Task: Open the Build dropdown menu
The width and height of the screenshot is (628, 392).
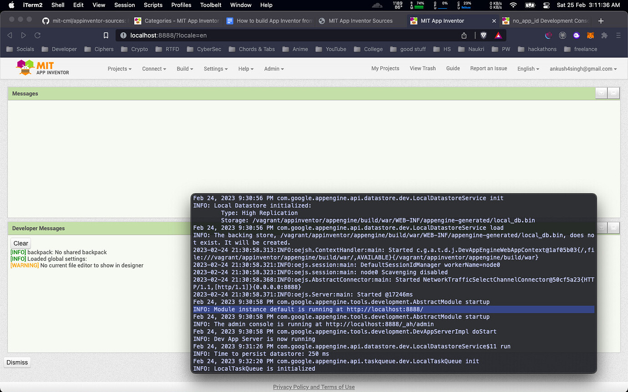Action: [x=184, y=69]
